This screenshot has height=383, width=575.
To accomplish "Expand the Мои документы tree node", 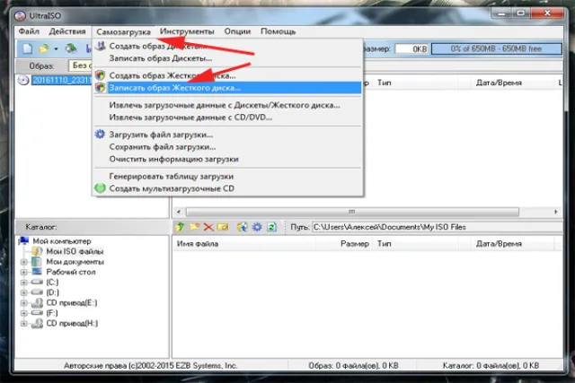I will coord(24,262).
